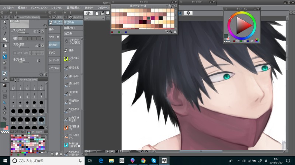This screenshot has height=165, width=295.
Task: Select the Ruler triangle tool
Action: (x=5, y=103)
